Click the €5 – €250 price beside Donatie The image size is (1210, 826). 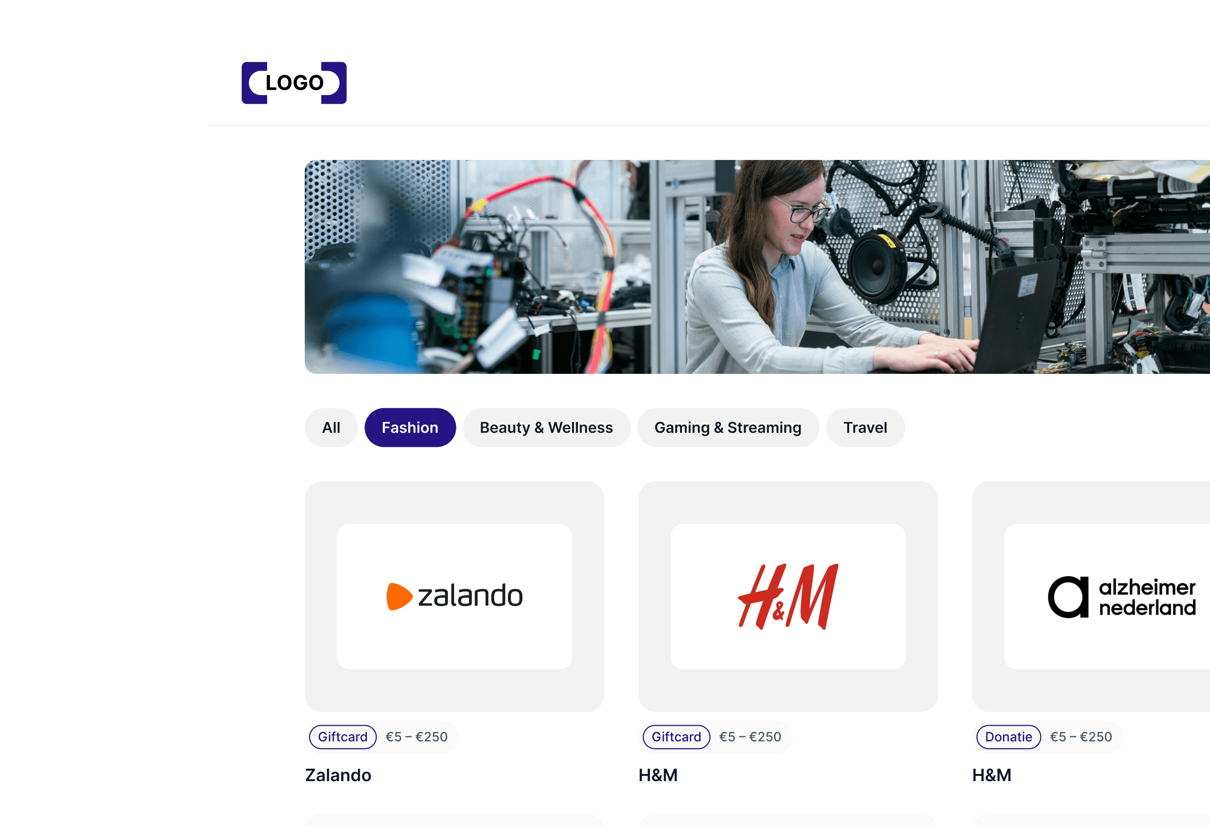point(1081,737)
